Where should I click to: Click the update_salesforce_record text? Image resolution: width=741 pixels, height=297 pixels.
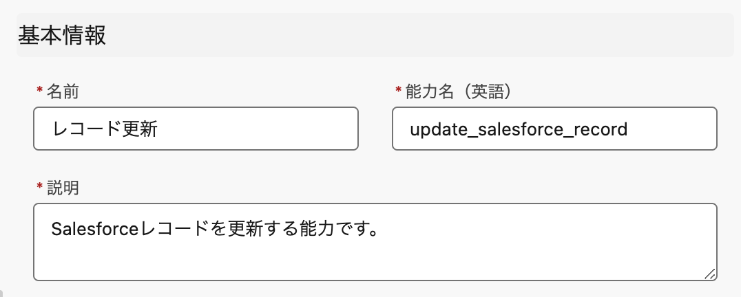click(x=519, y=129)
